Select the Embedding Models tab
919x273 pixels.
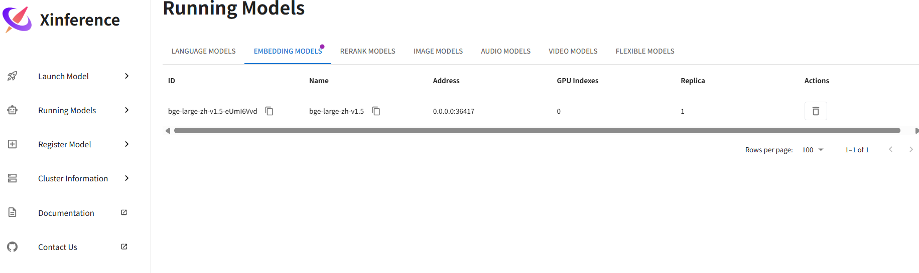coord(288,51)
